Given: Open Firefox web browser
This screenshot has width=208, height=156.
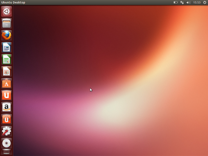Looking at the screenshot, I should [6, 35].
